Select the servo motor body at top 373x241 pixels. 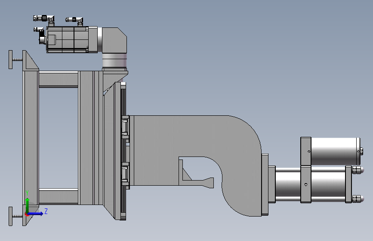click(x=67, y=39)
